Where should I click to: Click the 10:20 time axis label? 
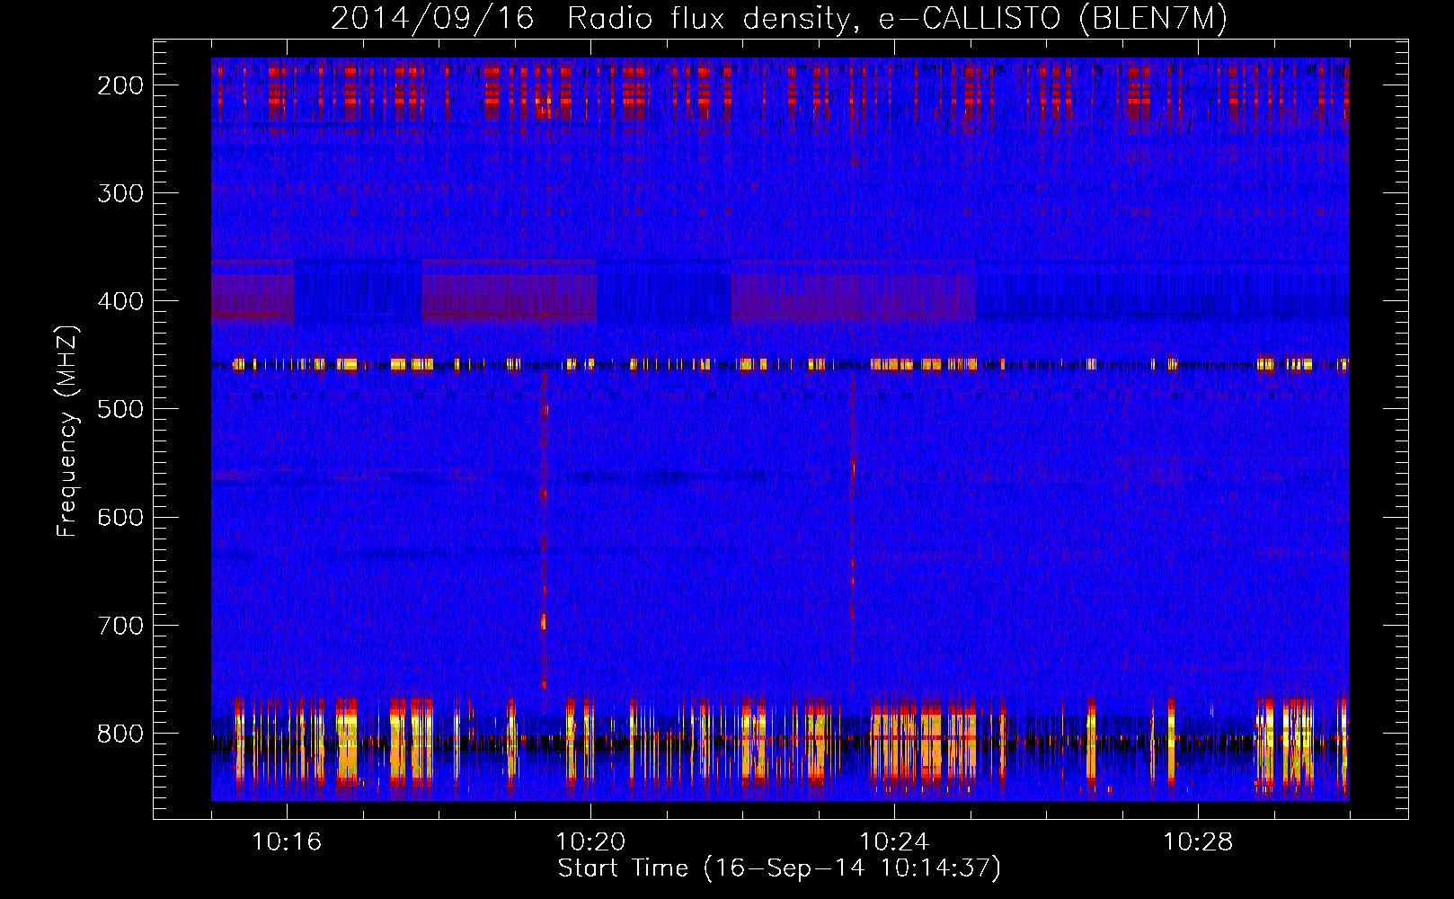(590, 841)
